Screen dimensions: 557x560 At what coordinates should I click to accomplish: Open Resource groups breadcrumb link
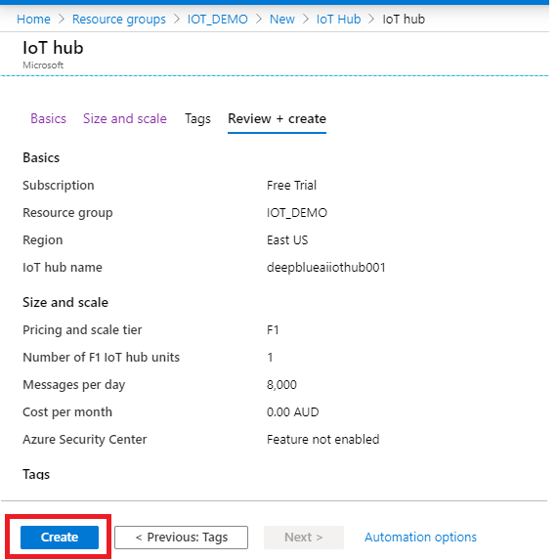[x=119, y=19]
